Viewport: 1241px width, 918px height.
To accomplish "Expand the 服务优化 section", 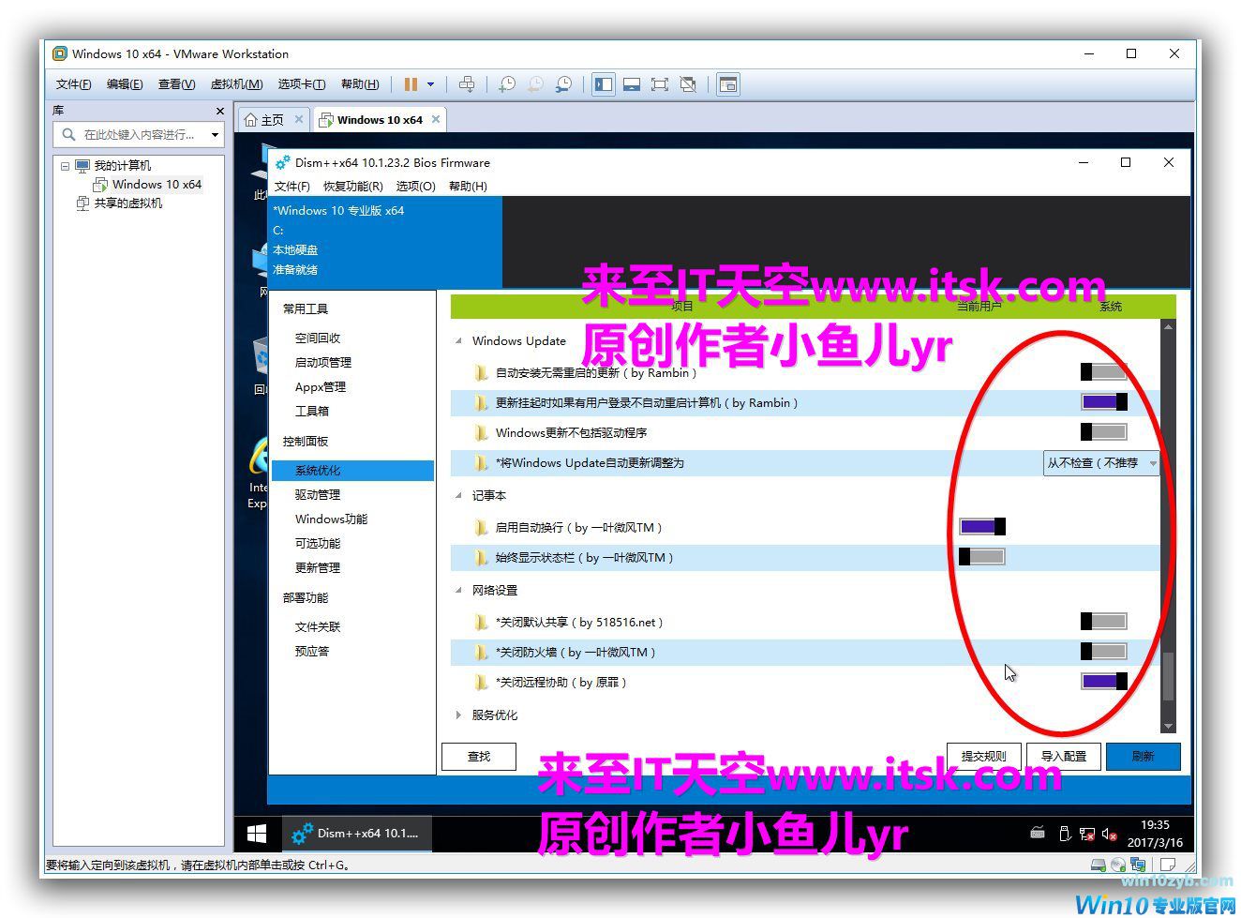I will coord(458,715).
